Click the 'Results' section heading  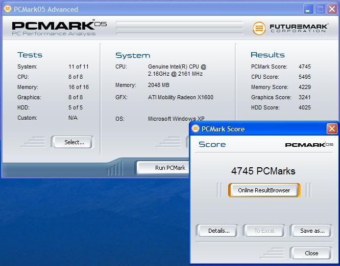[268, 55]
